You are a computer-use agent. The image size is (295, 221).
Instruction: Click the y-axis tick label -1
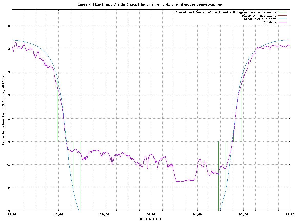(x=8, y=165)
